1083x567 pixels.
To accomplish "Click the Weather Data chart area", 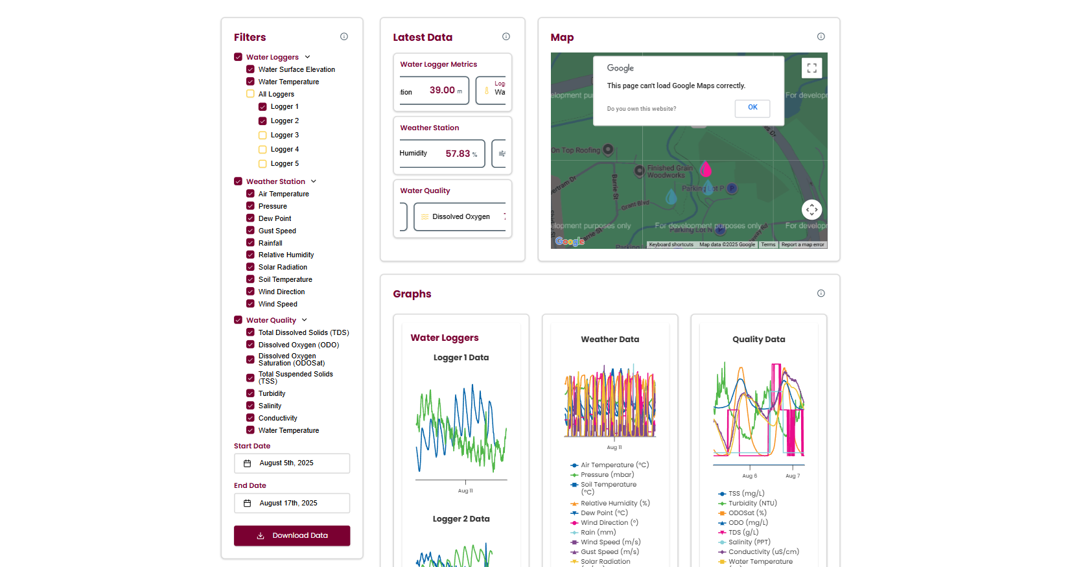I will [x=610, y=402].
